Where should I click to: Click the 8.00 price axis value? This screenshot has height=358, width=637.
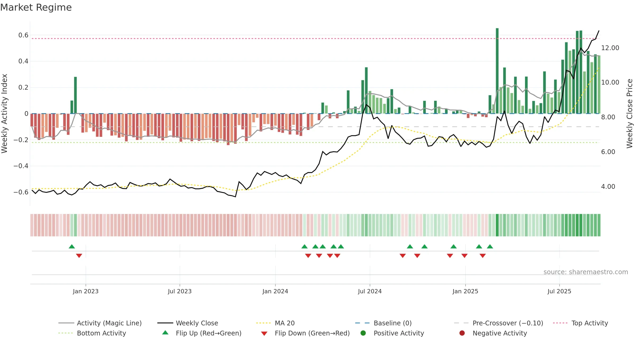608,117
